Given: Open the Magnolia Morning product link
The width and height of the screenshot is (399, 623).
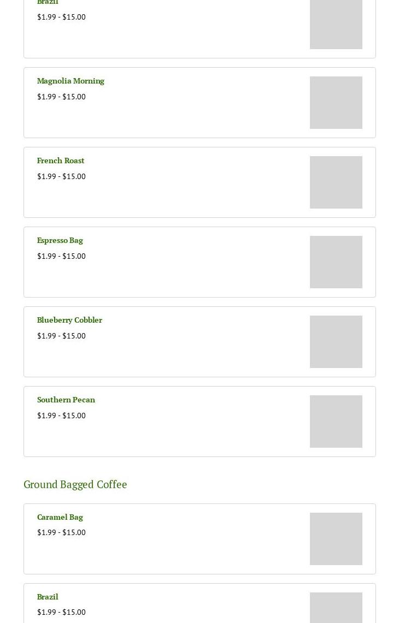Looking at the screenshot, I should [71, 81].
